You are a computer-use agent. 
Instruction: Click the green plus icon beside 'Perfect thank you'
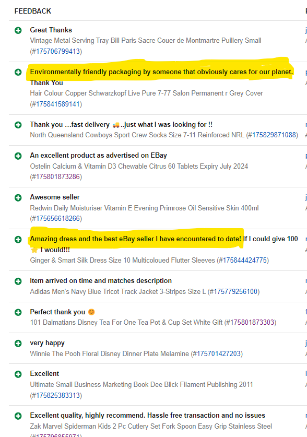(x=18, y=312)
